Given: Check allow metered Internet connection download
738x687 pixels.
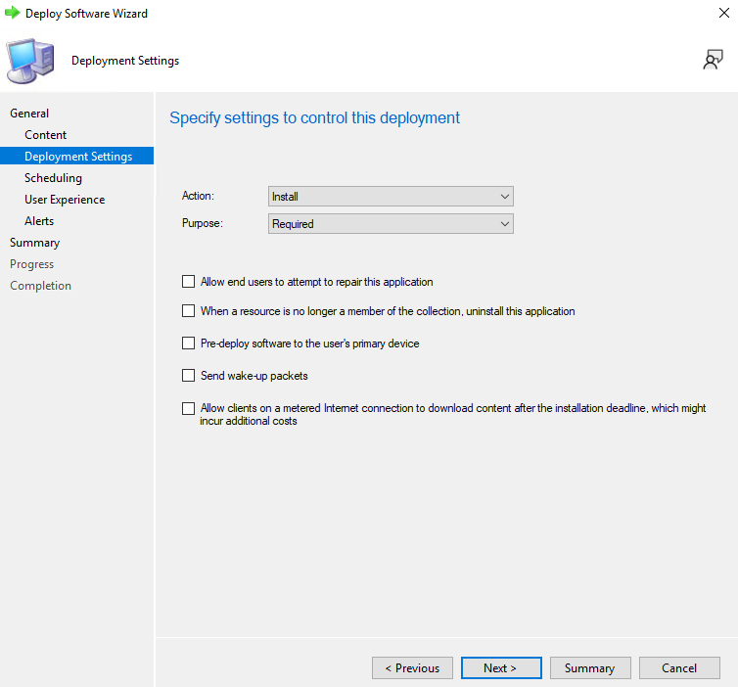Looking at the screenshot, I should pyautogui.click(x=189, y=409).
